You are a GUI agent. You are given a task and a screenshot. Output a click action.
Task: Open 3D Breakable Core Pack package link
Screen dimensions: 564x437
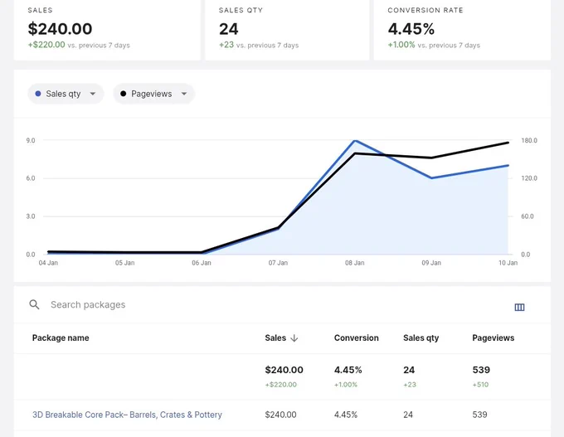tap(127, 415)
